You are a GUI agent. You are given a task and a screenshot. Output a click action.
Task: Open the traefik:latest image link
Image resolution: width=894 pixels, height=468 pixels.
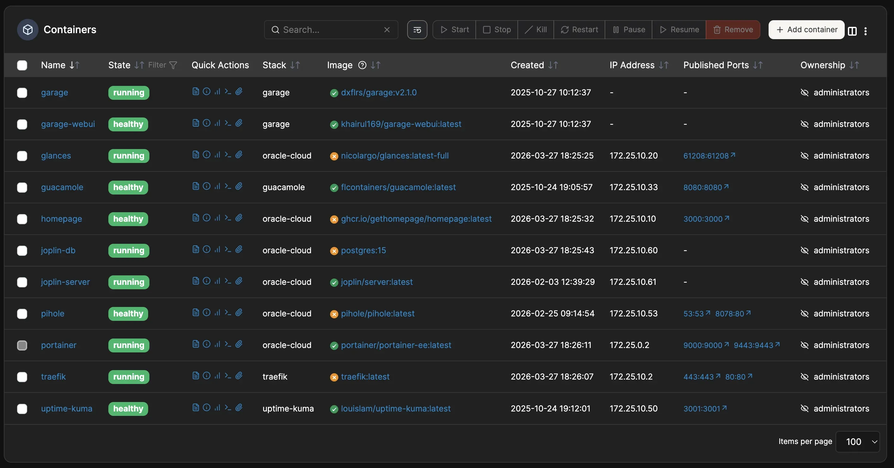(x=365, y=376)
